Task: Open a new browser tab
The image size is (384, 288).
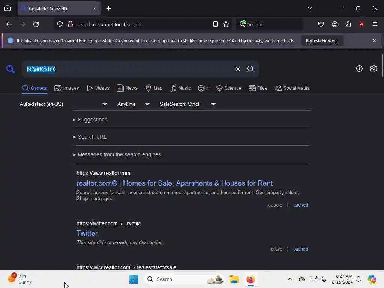Action: tap(108, 9)
